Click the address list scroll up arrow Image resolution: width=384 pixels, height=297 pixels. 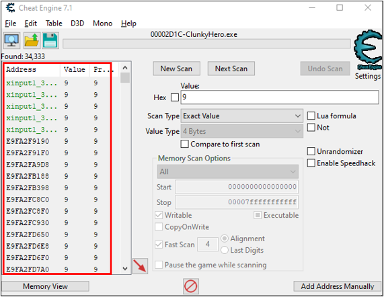click(x=125, y=68)
